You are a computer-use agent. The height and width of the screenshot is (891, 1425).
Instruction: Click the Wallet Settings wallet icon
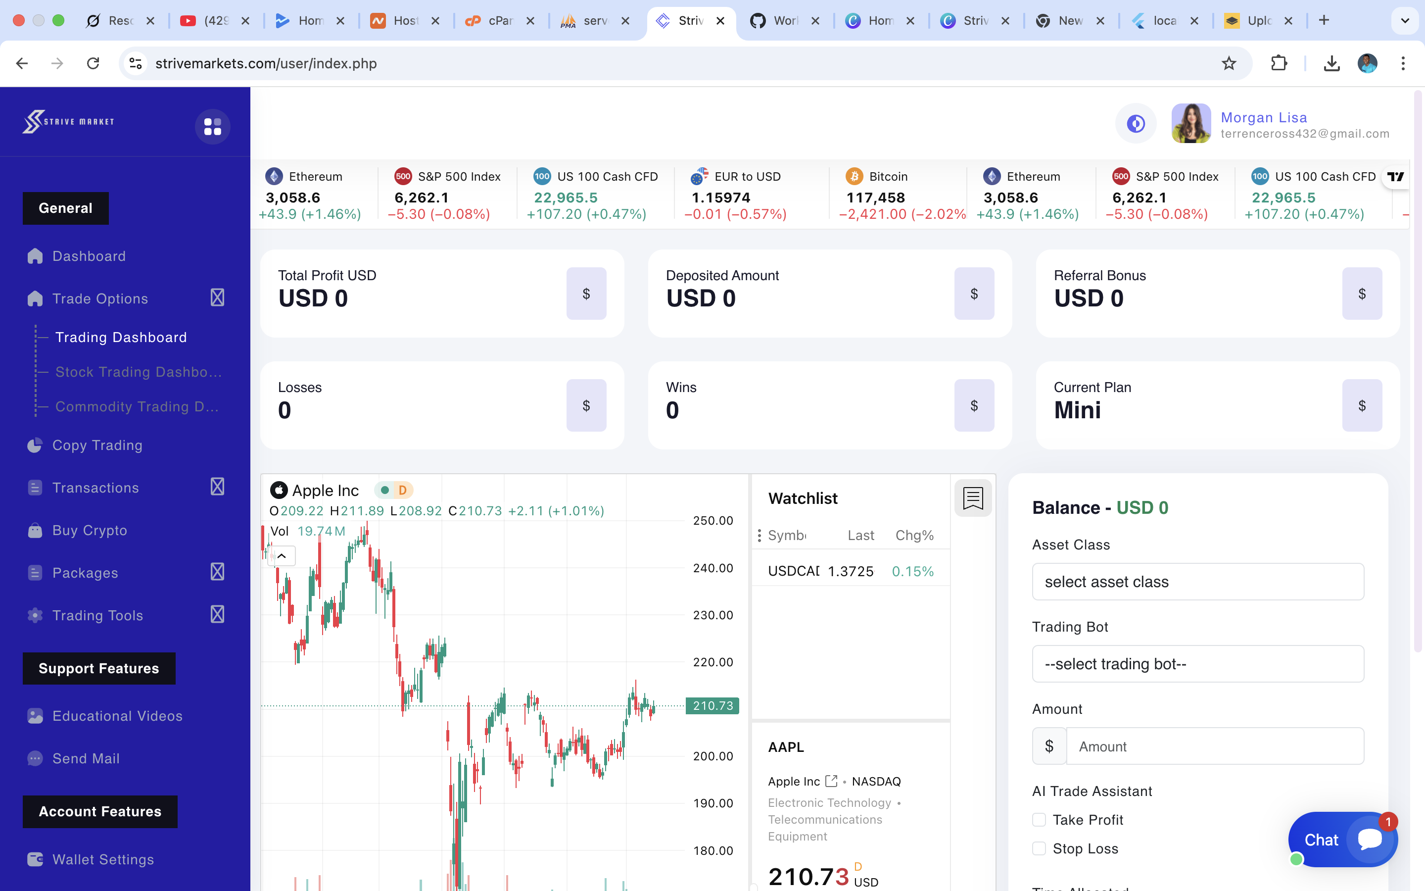click(35, 859)
